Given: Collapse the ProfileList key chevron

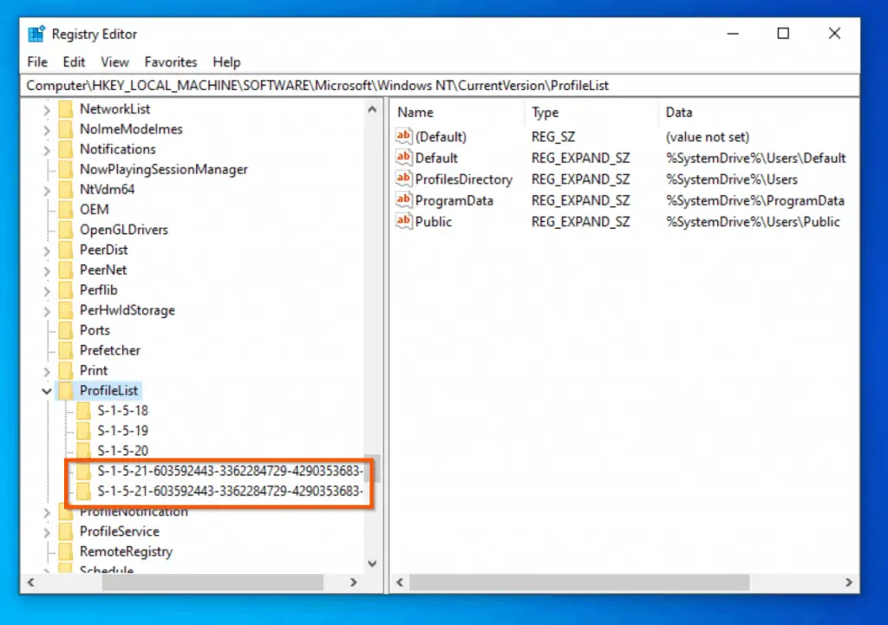Looking at the screenshot, I should [x=46, y=390].
